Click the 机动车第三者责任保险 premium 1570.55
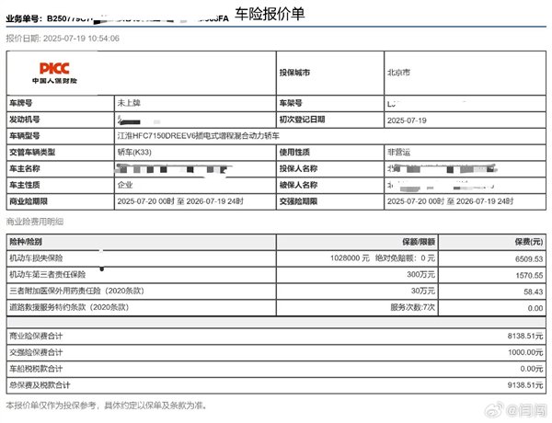552x423 pixels. tap(529, 275)
